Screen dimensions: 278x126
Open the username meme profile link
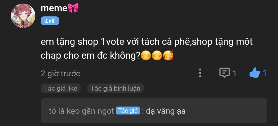tap(54, 8)
